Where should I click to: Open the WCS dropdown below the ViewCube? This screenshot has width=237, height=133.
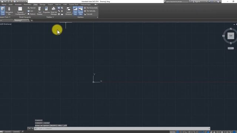point(231,48)
